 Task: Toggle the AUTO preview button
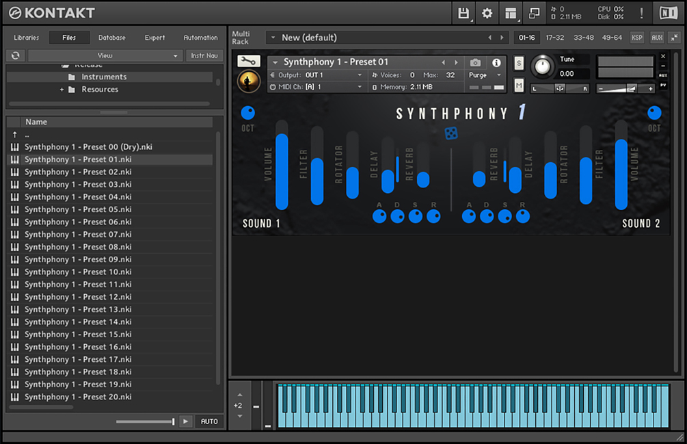click(209, 421)
